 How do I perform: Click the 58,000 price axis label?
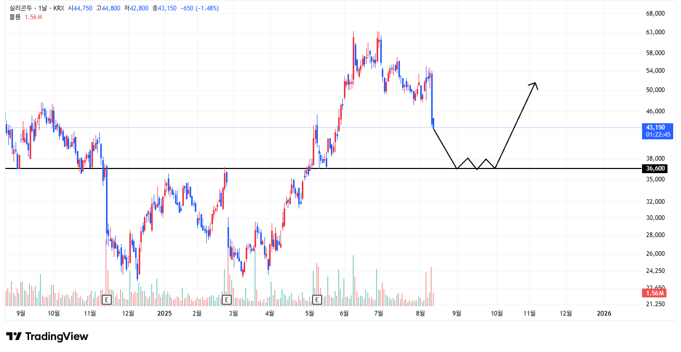656,53
